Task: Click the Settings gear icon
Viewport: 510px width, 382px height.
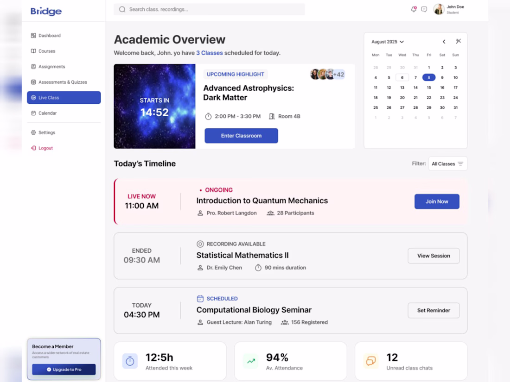Action: 33,132
